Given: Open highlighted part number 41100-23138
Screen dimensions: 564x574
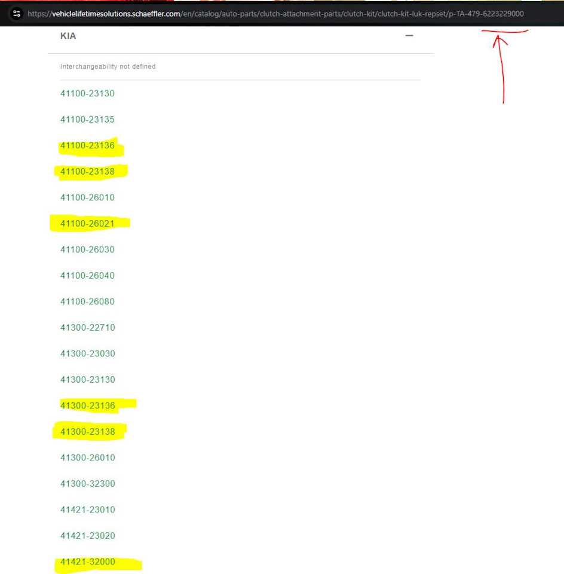Looking at the screenshot, I should [87, 172].
